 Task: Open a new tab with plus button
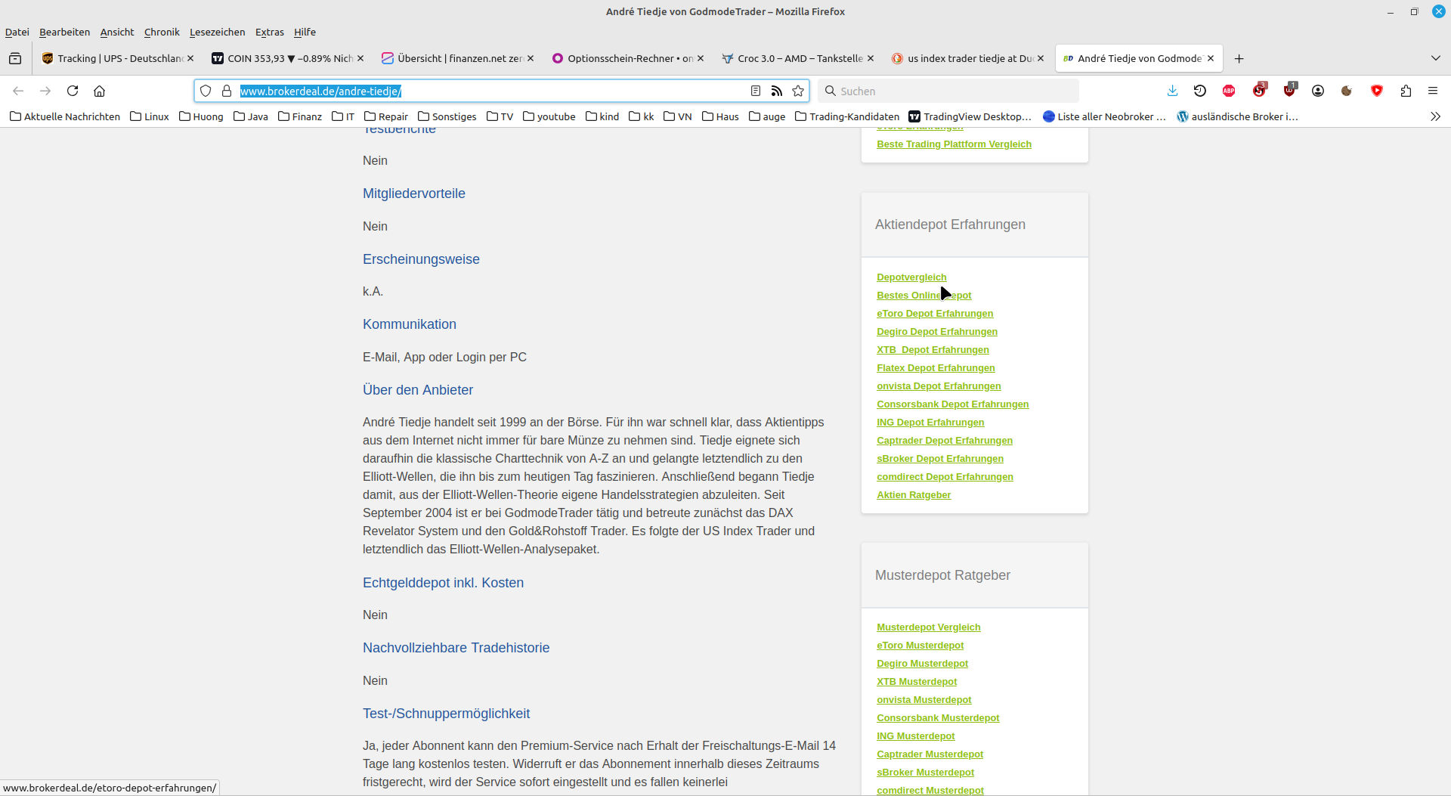pos(1239,58)
